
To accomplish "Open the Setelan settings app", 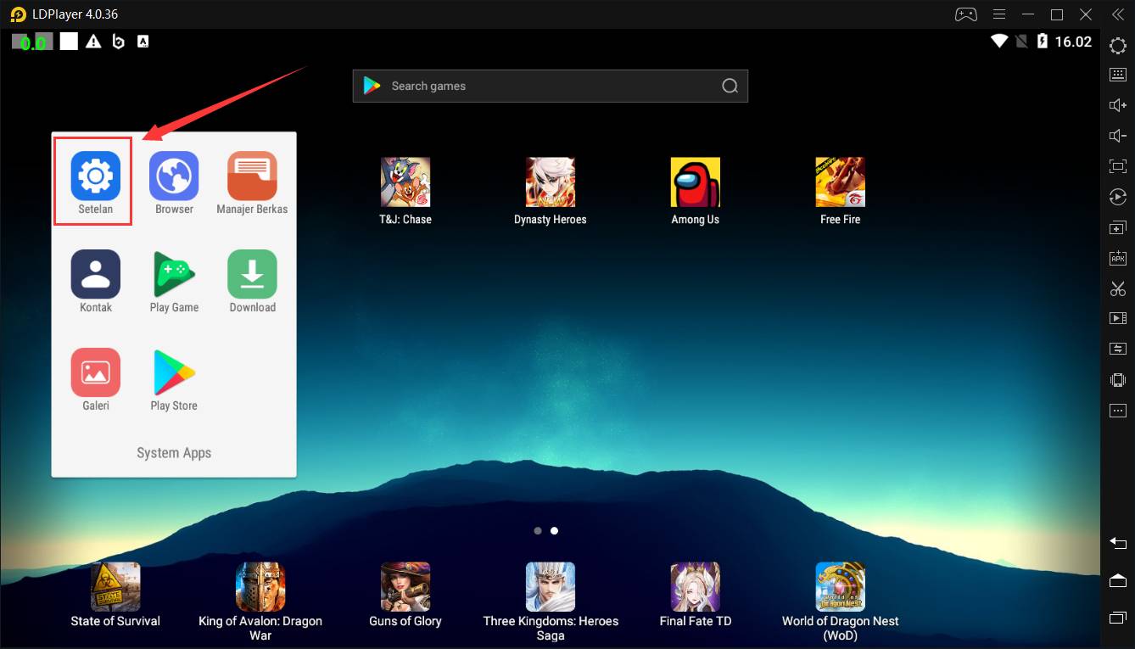I will tap(96, 176).
